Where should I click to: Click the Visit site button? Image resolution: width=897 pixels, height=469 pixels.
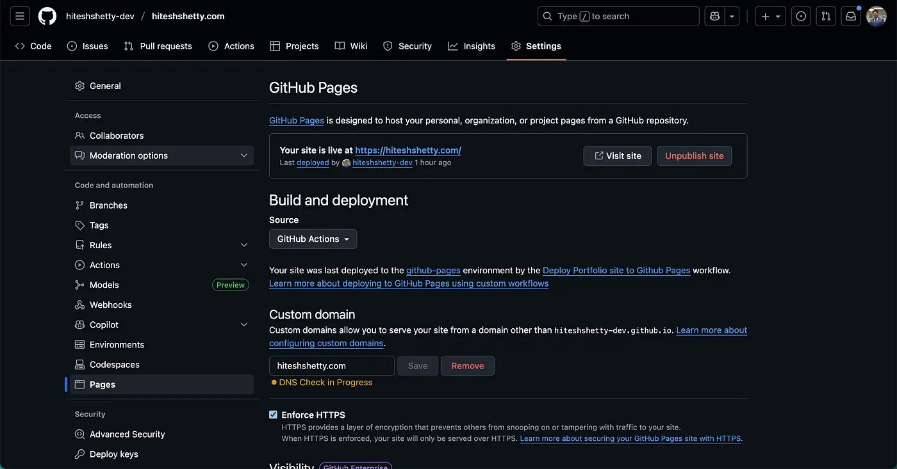(x=617, y=155)
